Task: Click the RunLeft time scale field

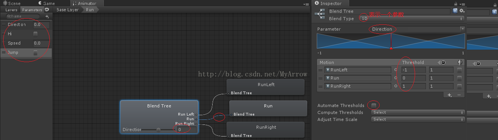Action: 441,70
